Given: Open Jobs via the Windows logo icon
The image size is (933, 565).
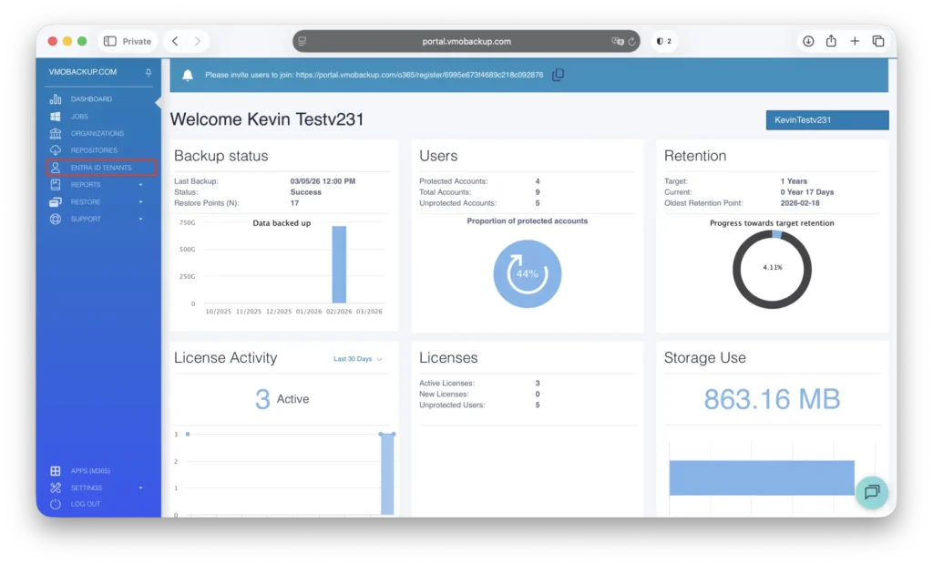Looking at the screenshot, I should (x=56, y=117).
